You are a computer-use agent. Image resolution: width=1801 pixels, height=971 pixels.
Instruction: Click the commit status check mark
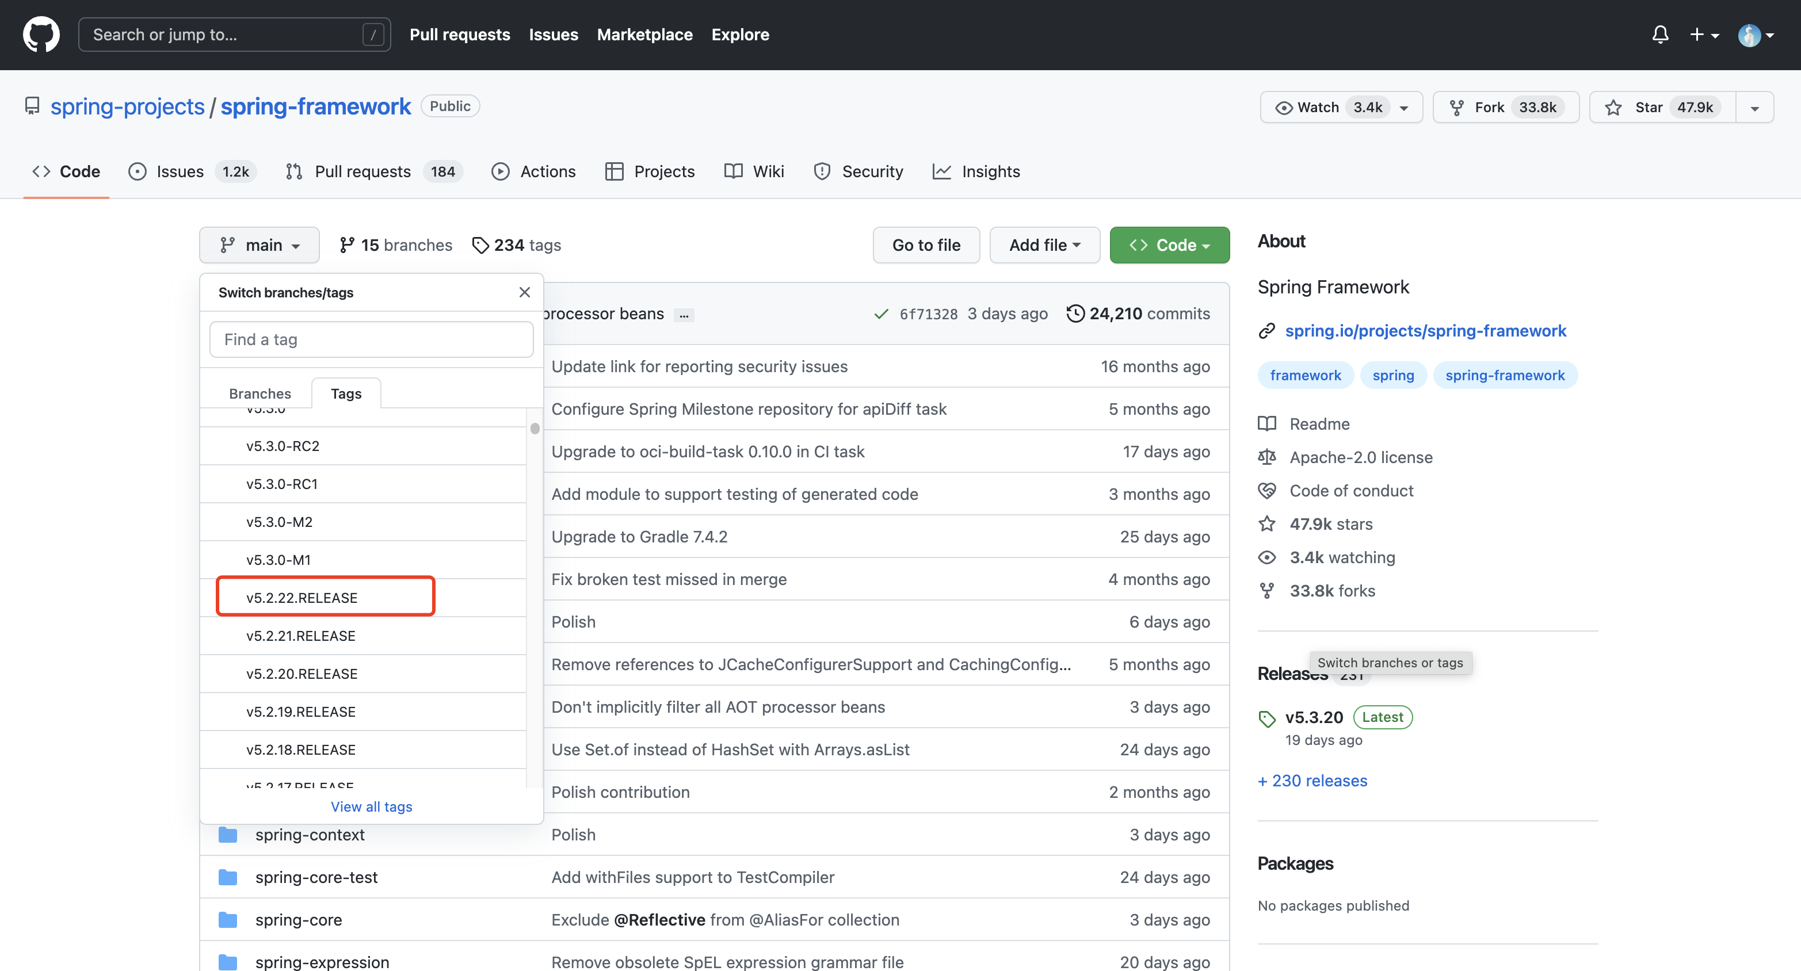[x=881, y=314]
